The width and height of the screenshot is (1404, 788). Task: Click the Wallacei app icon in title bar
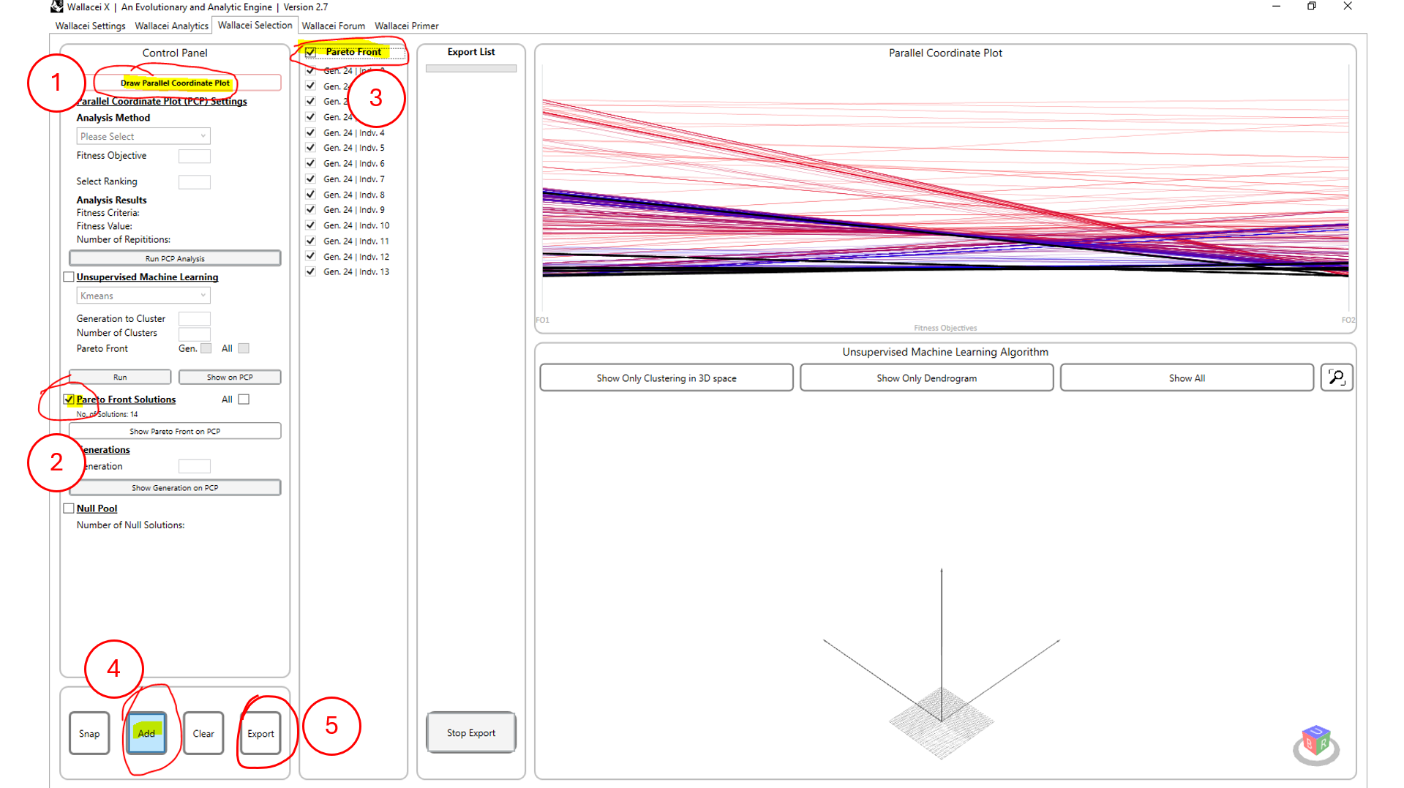(57, 7)
